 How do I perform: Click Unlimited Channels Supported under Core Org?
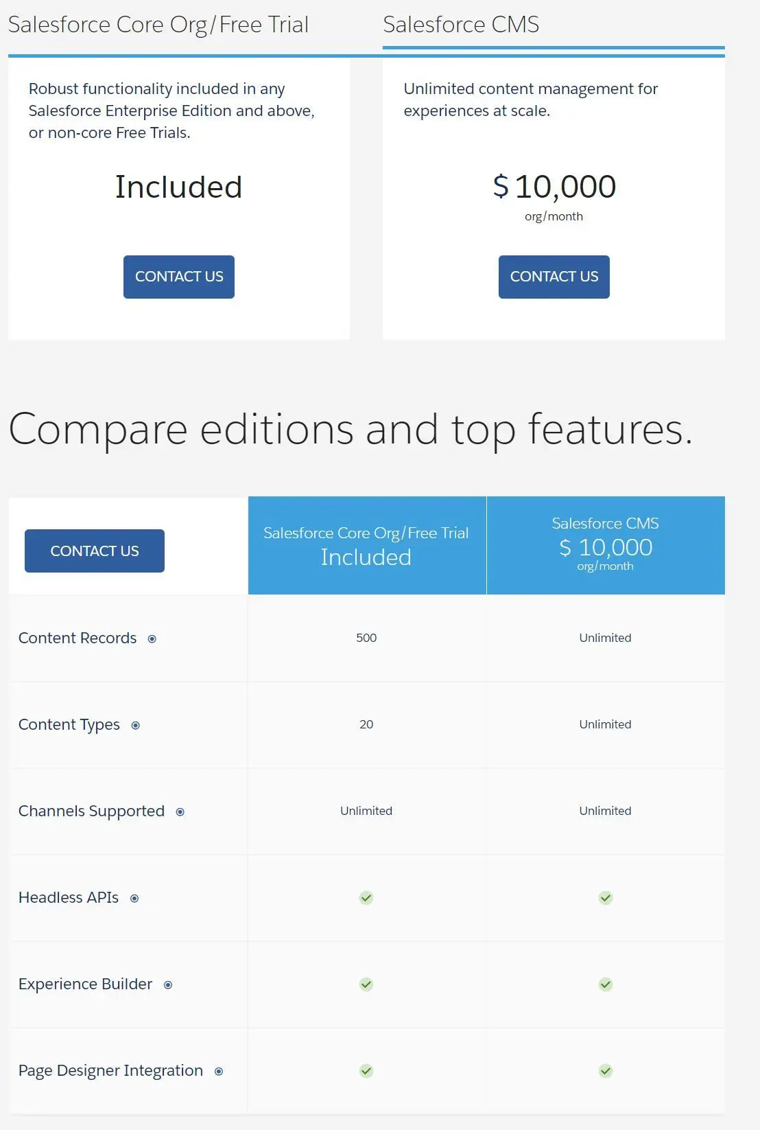[x=366, y=811]
